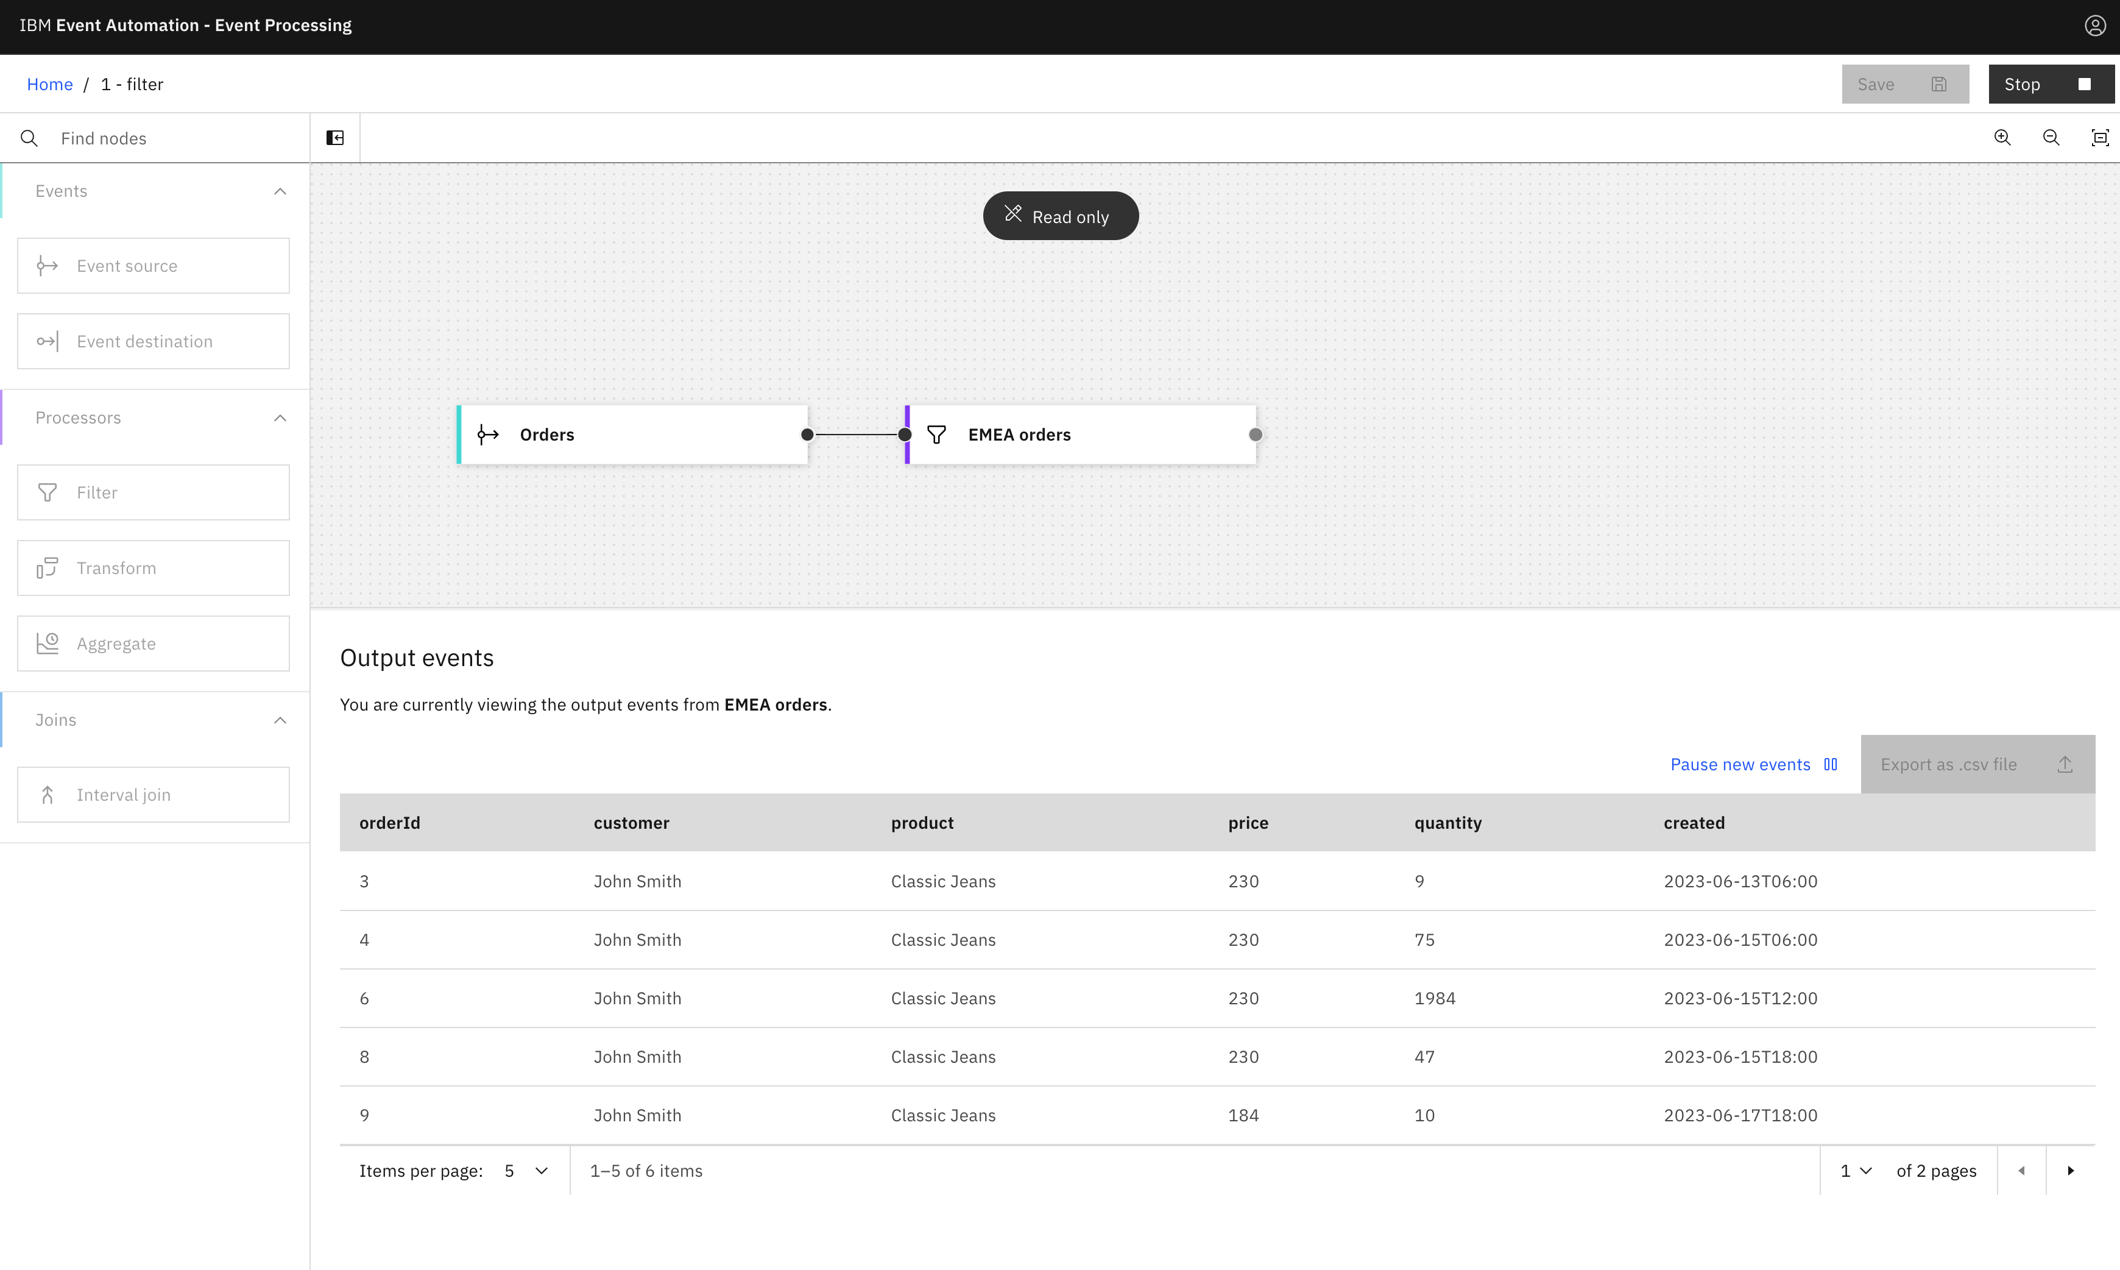Click the Event source icon

pyautogui.click(x=47, y=265)
